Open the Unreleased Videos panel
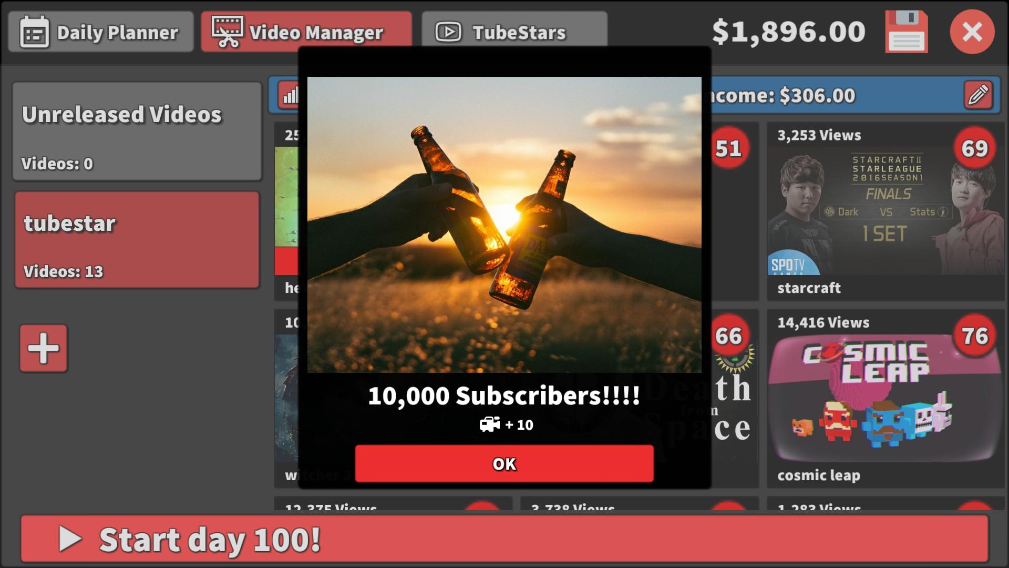Image resolution: width=1009 pixels, height=568 pixels. tap(137, 131)
